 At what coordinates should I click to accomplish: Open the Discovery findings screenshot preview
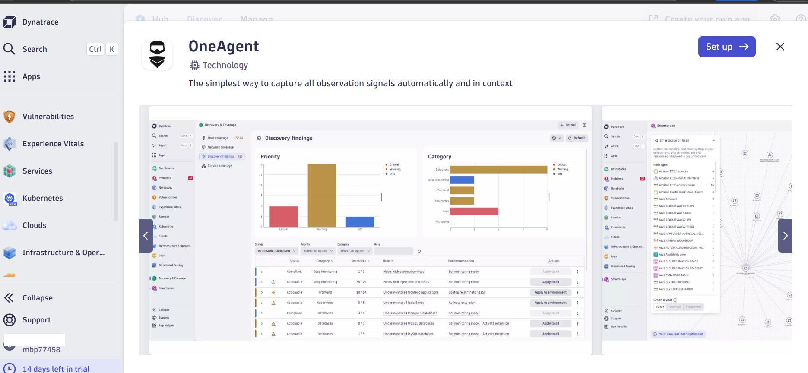click(x=371, y=230)
